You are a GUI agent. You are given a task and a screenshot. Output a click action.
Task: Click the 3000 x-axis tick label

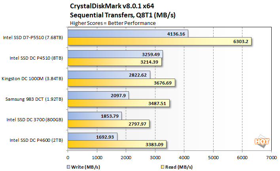coord(155,158)
